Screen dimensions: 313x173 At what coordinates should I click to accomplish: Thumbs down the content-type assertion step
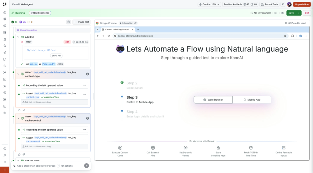tap(24, 110)
